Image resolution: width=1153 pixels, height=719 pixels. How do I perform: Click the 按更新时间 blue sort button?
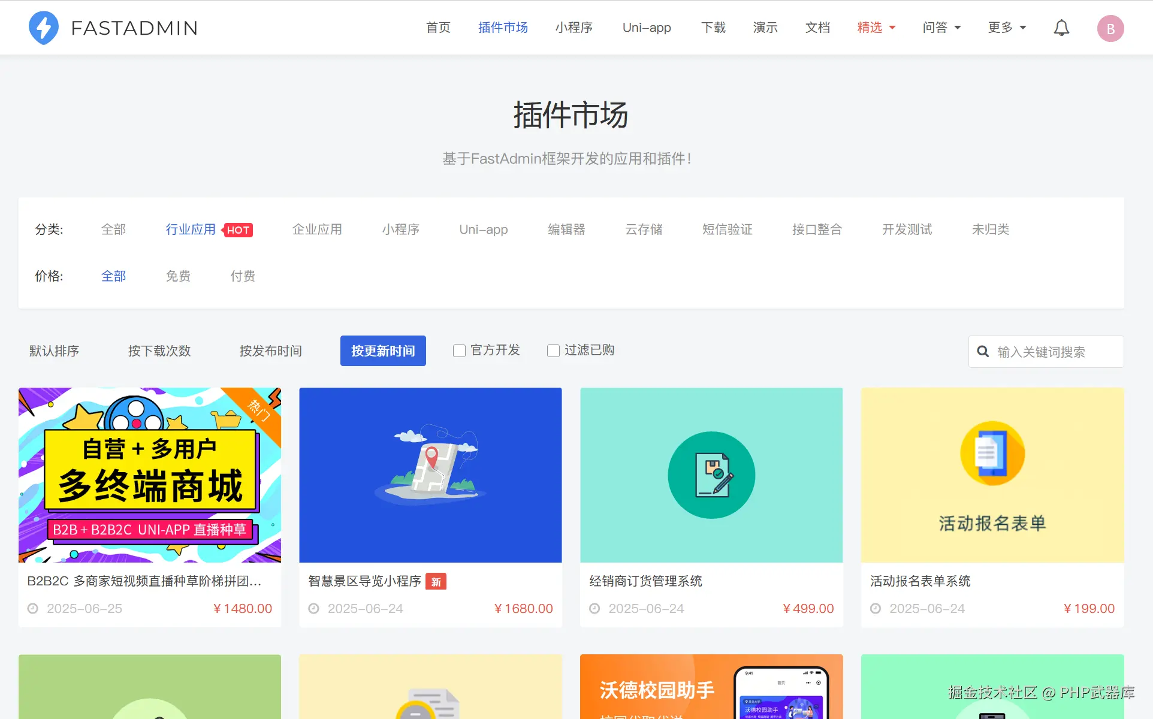pyautogui.click(x=383, y=351)
